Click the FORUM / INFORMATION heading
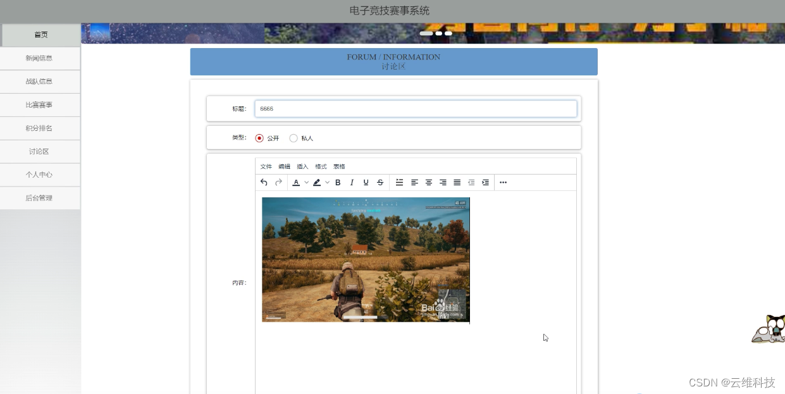 tap(393, 57)
